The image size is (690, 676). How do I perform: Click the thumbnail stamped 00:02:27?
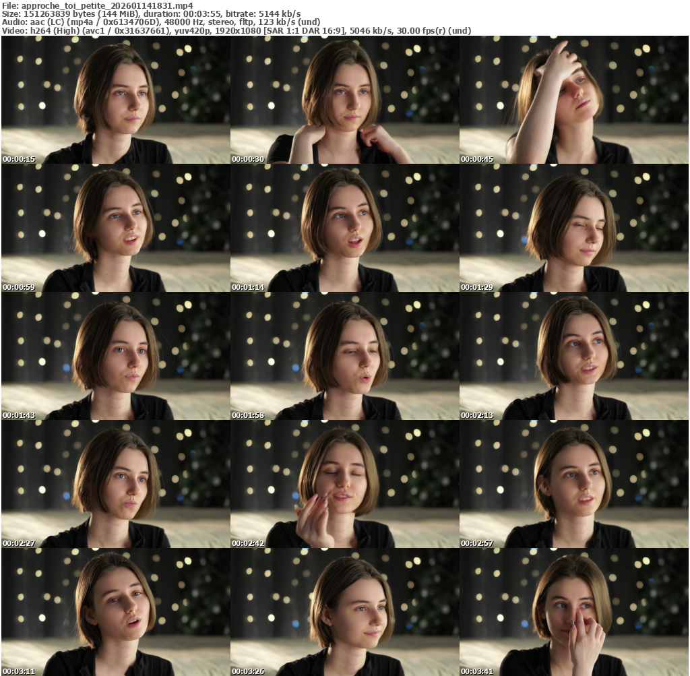[115, 484]
